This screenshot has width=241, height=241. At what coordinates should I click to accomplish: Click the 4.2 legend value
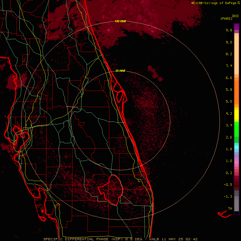point(229,114)
